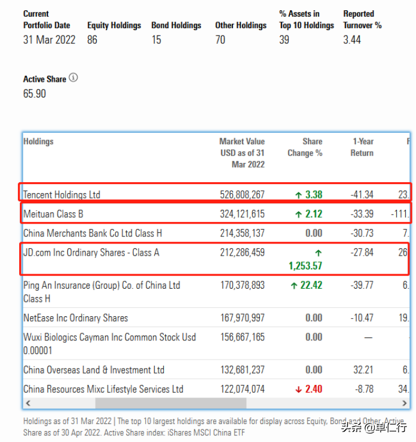Click Tencent share change 3.38
Viewport: 416px width, 442px height.
pyautogui.click(x=309, y=194)
